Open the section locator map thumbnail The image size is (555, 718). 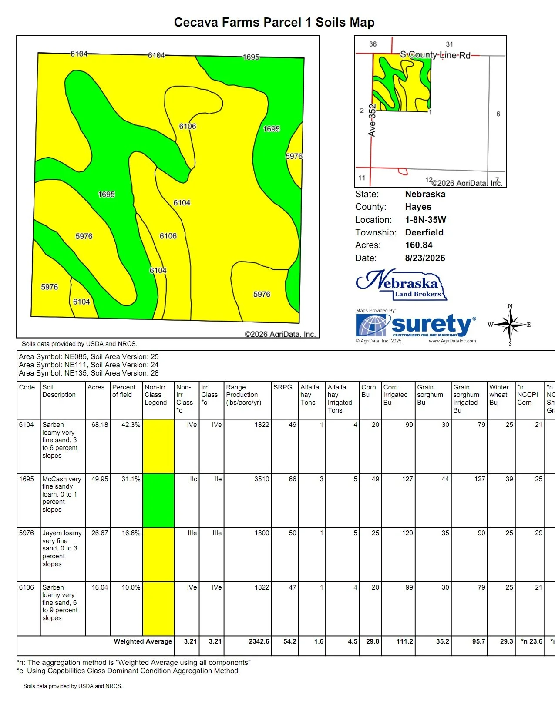(431, 111)
